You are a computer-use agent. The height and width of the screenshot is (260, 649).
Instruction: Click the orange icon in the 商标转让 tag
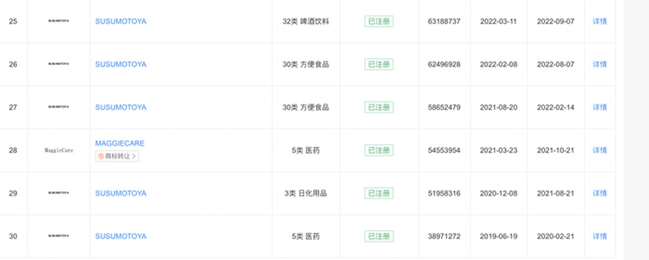[x=101, y=156]
